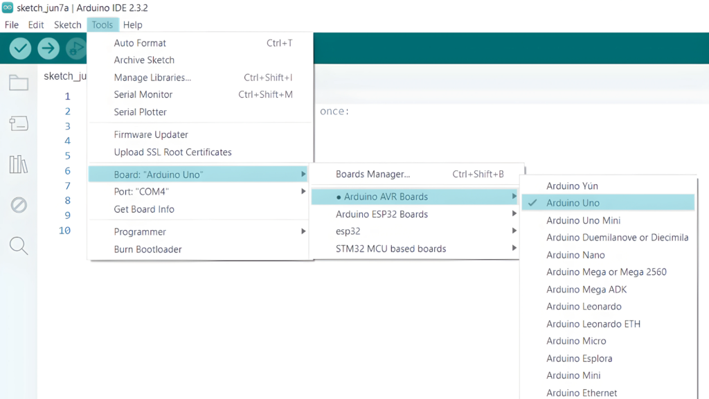This screenshot has width=709, height=399.
Task: Close the open Tools menu
Action: coord(102,25)
